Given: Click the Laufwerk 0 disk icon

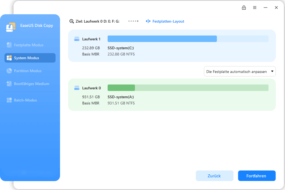Looking at the screenshot, I should pyautogui.click(x=77, y=88).
